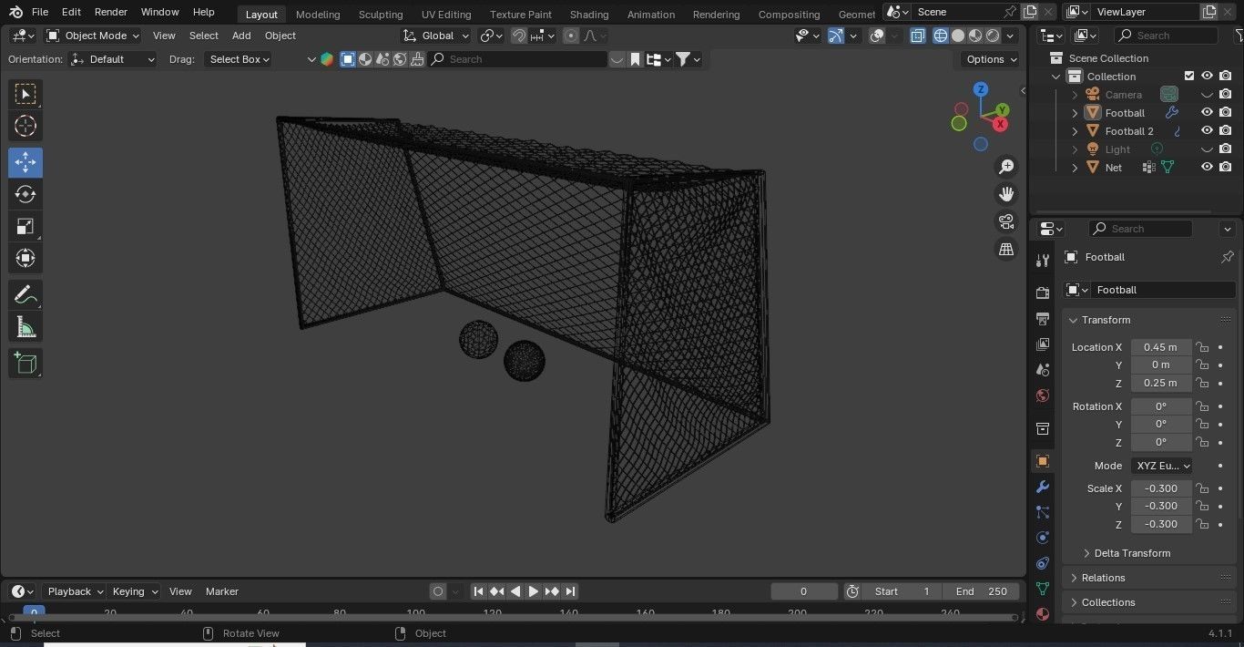This screenshot has width=1244, height=647.
Task: Open the Tool properties tab
Action: 1043,261
